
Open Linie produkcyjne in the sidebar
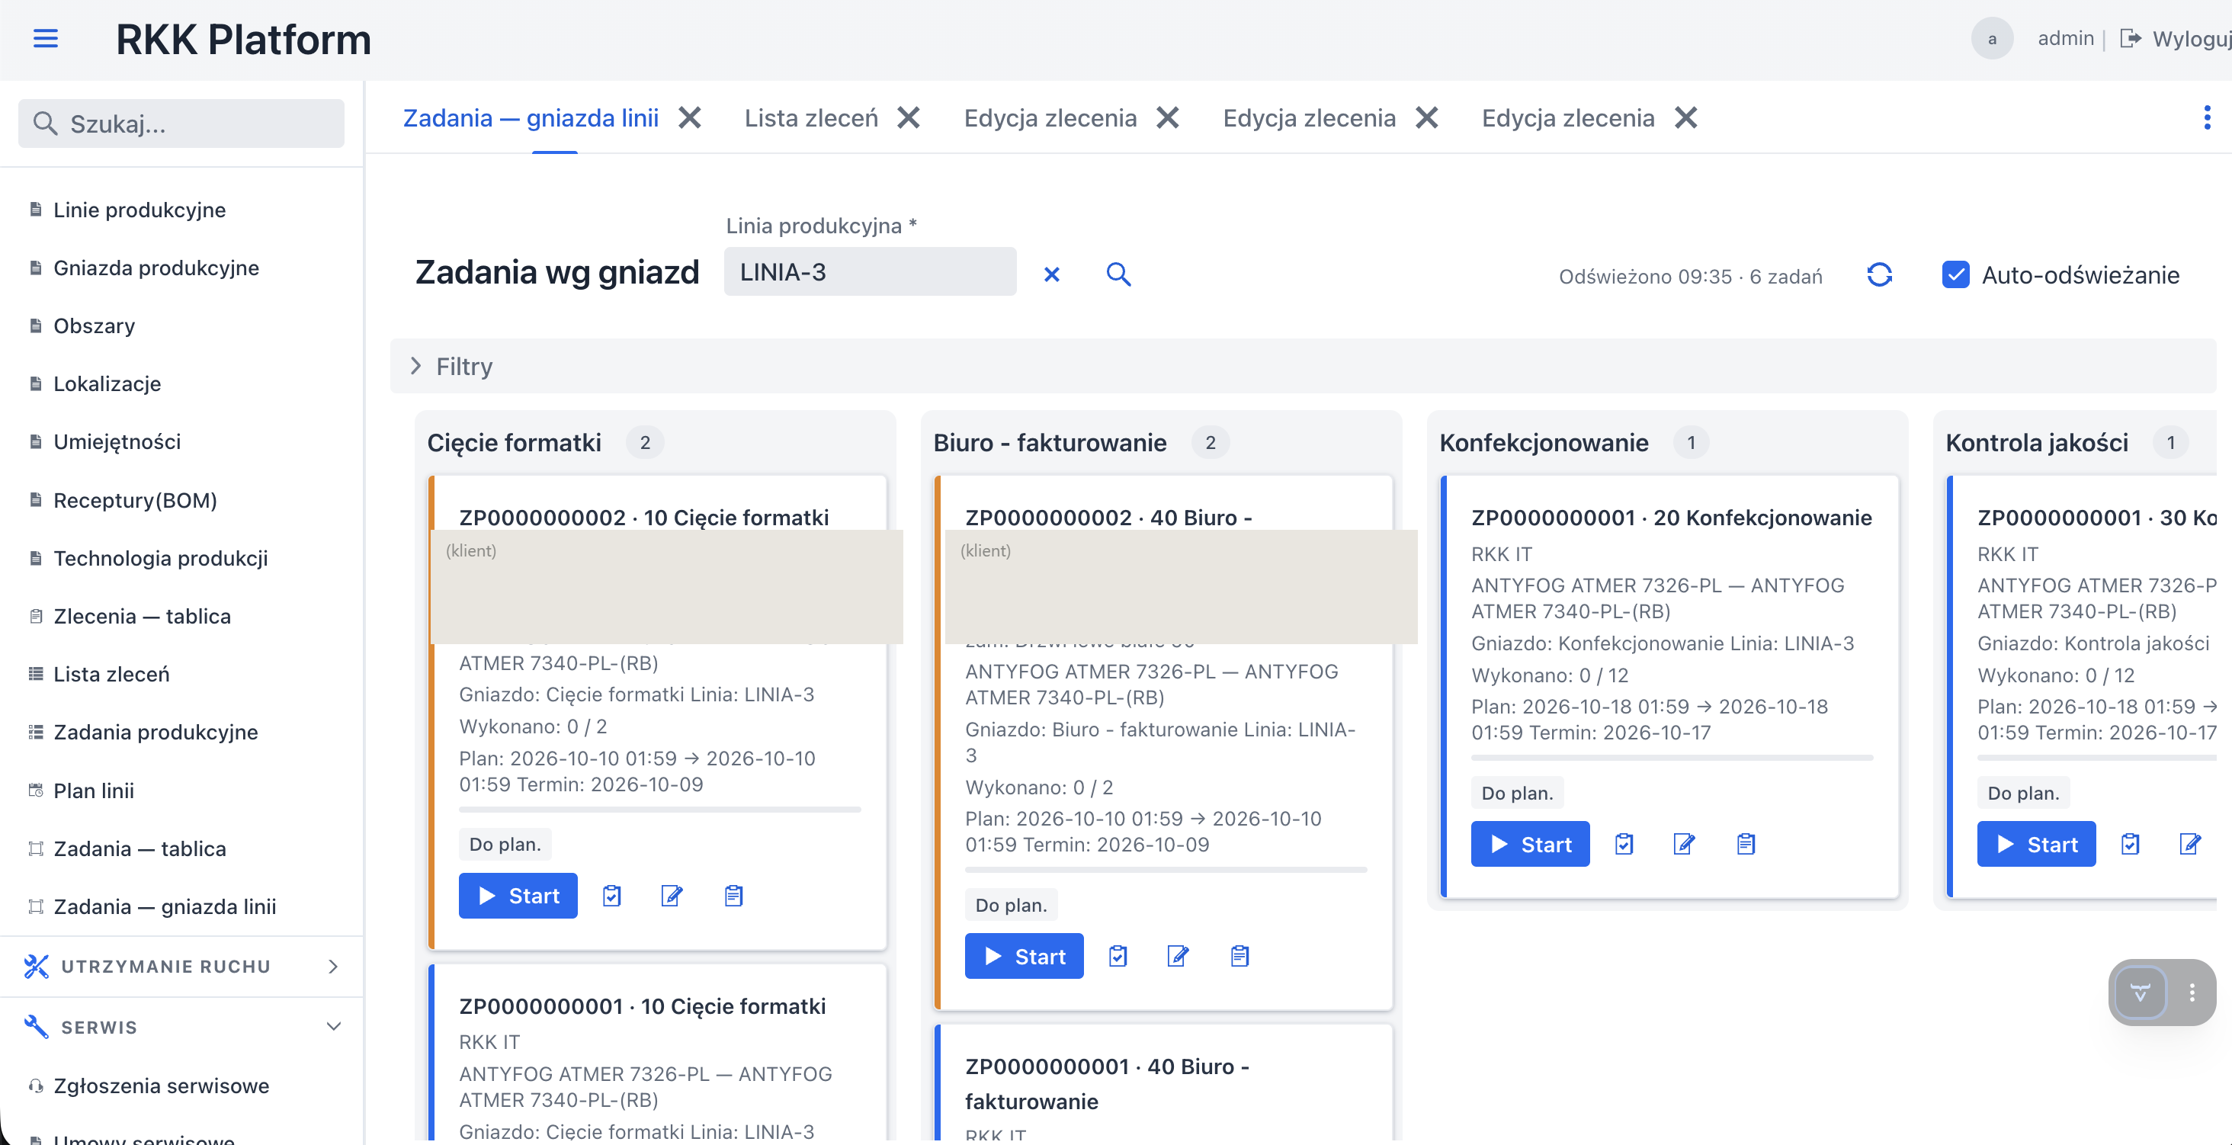click(139, 210)
